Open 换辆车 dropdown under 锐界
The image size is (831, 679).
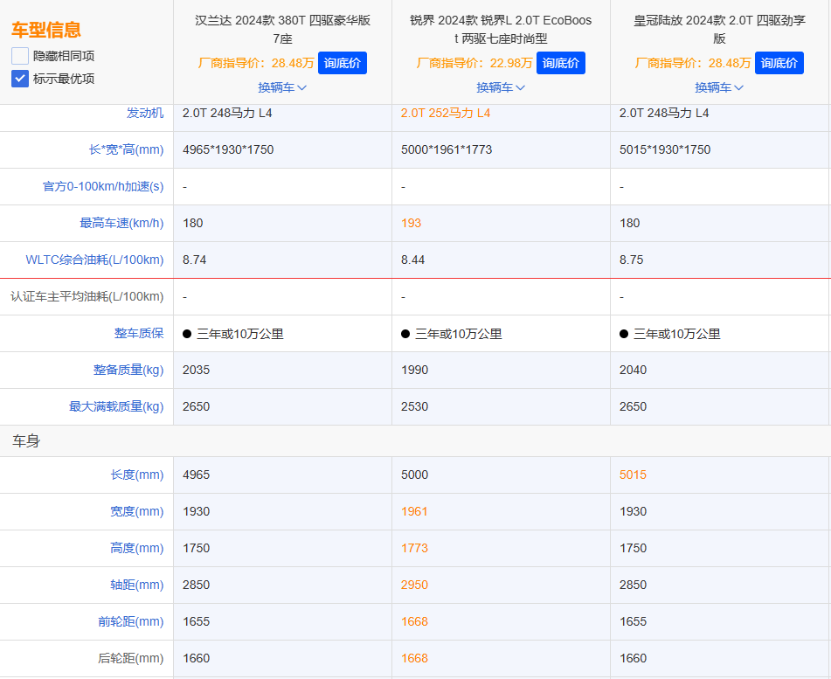click(501, 87)
